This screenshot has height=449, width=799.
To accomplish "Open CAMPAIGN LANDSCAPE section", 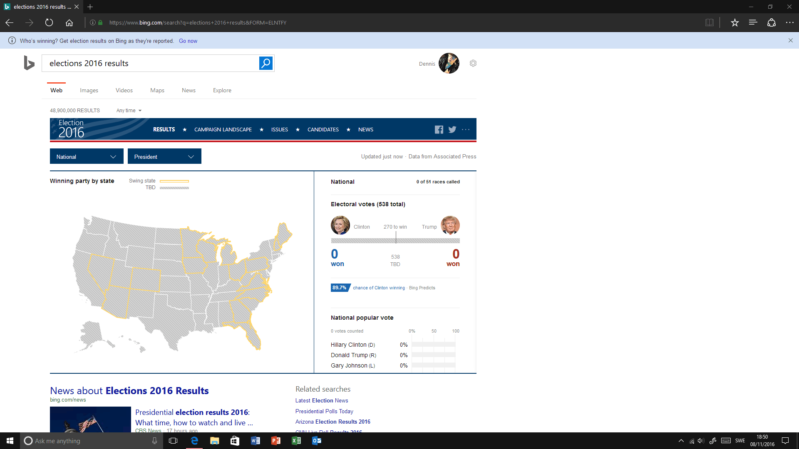I will click(x=223, y=130).
